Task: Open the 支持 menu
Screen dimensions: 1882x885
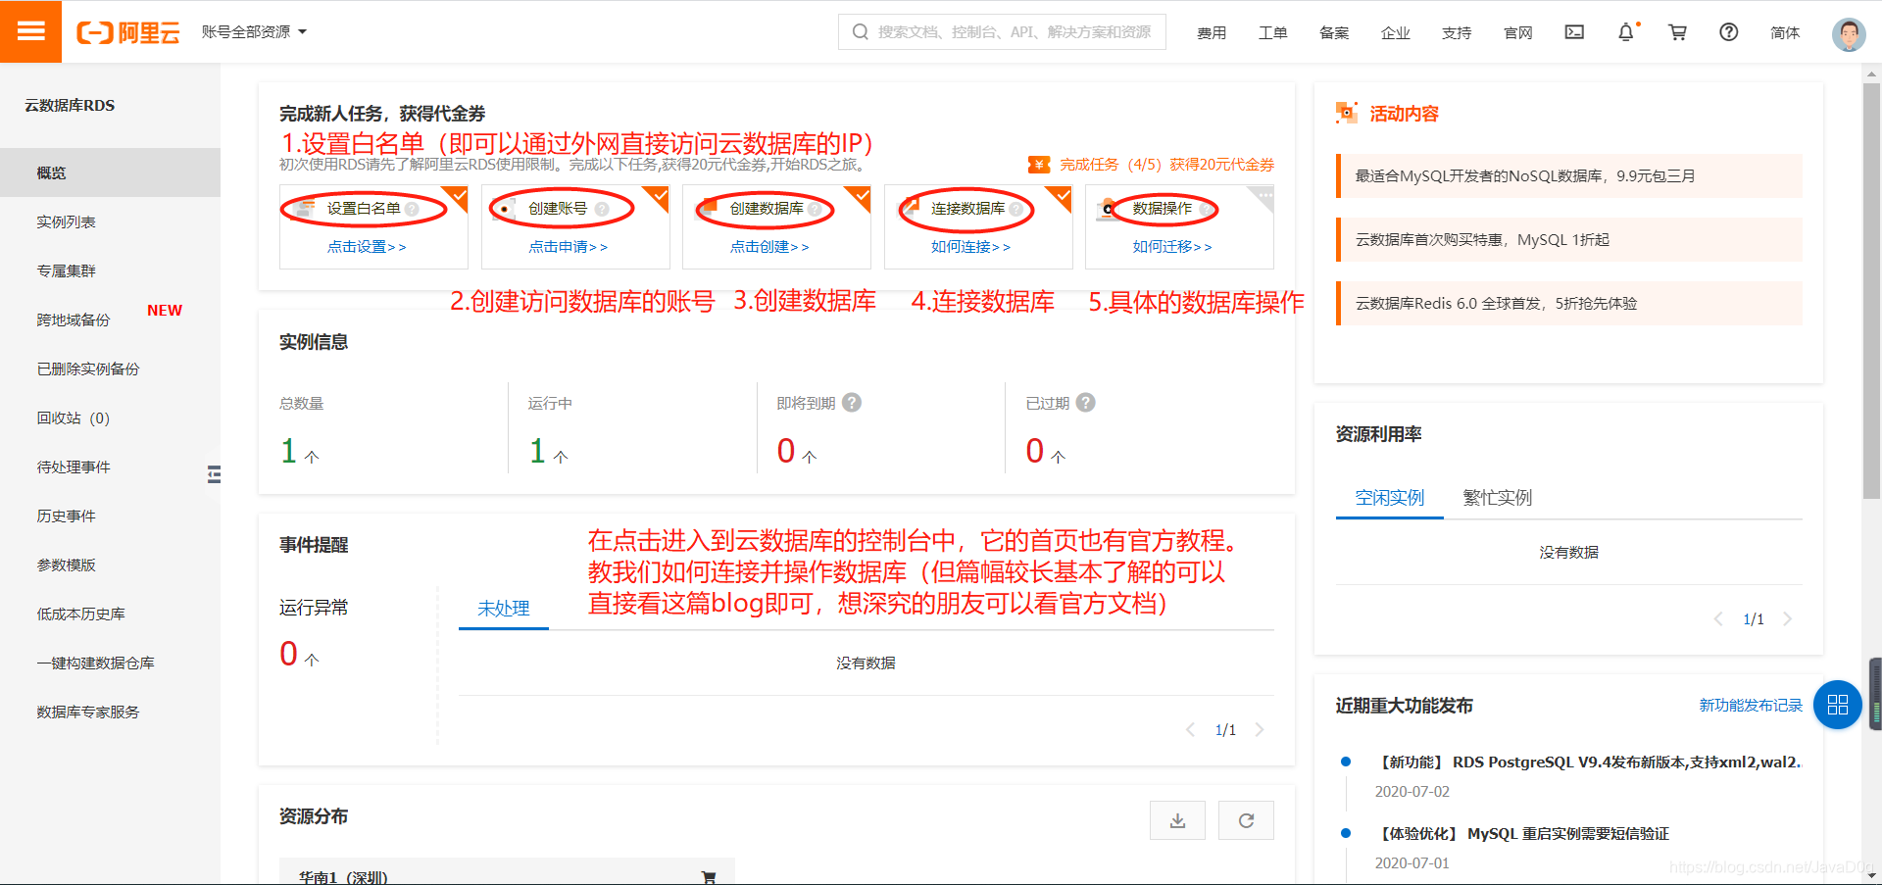Action: point(1457,32)
